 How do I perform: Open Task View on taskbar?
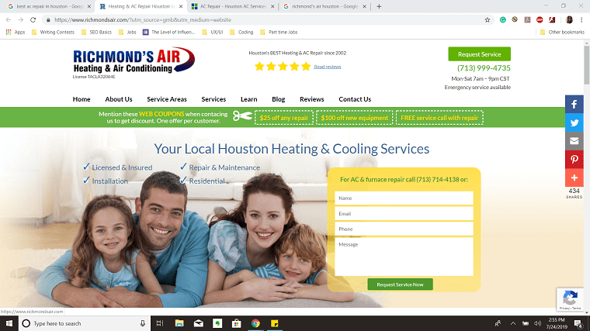(160, 323)
